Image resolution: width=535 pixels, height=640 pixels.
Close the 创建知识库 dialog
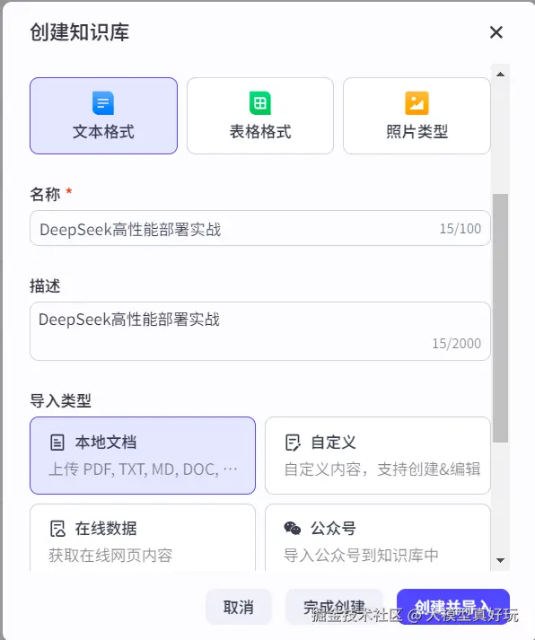coord(496,32)
